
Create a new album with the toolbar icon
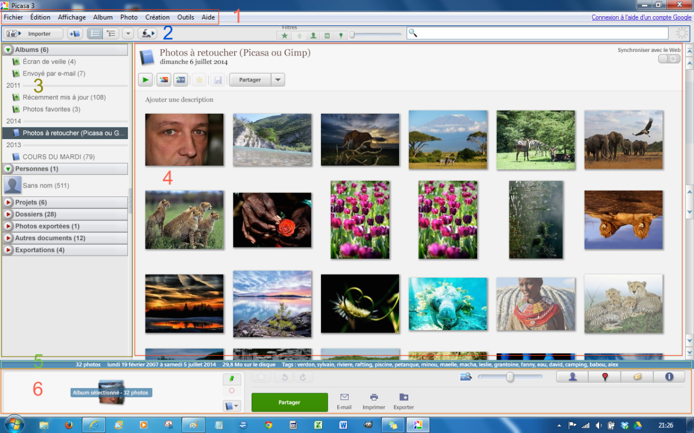pos(75,34)
